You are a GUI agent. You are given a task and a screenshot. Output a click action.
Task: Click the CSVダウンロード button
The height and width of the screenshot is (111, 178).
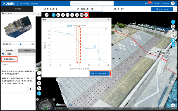click(100, 74)
